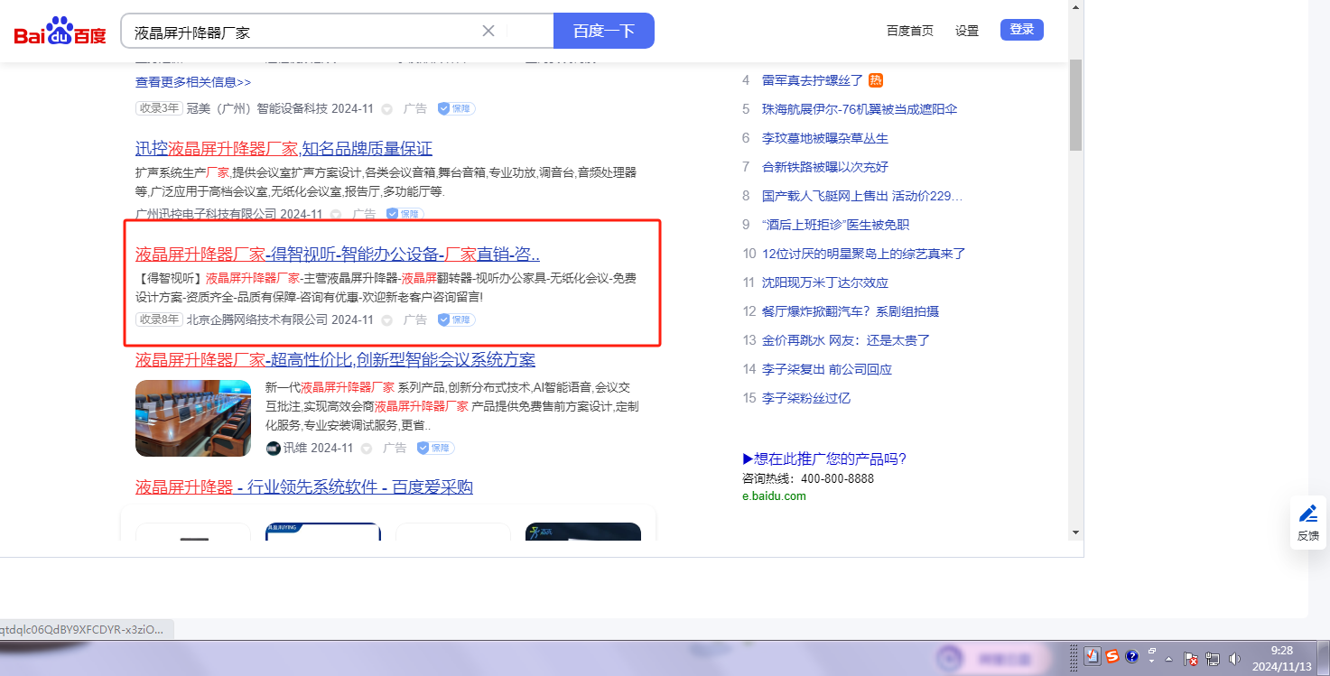This screenshot has height=676, width=1330.
Task: Click the 登录 login button
Action: [1021, 30]
